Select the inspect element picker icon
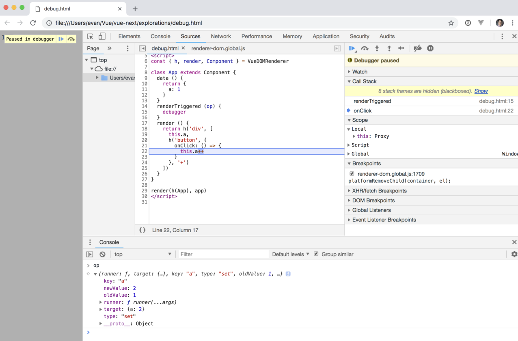This screenshot has width=518, height=341. pyautogui.click(x=90, y=36)
